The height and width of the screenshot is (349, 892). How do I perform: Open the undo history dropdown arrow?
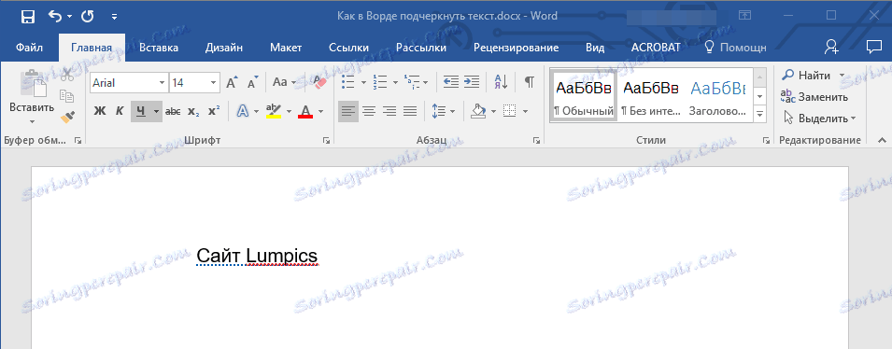[69, 17]
